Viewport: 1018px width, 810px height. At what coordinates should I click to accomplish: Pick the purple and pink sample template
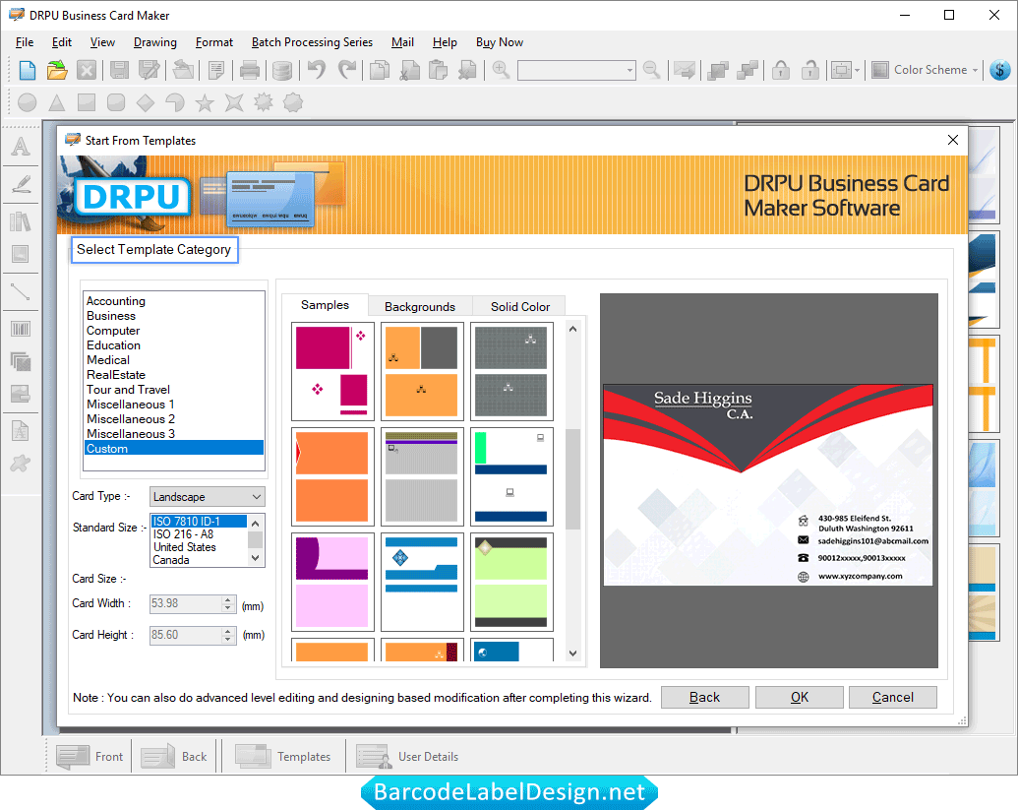(332, 582)
